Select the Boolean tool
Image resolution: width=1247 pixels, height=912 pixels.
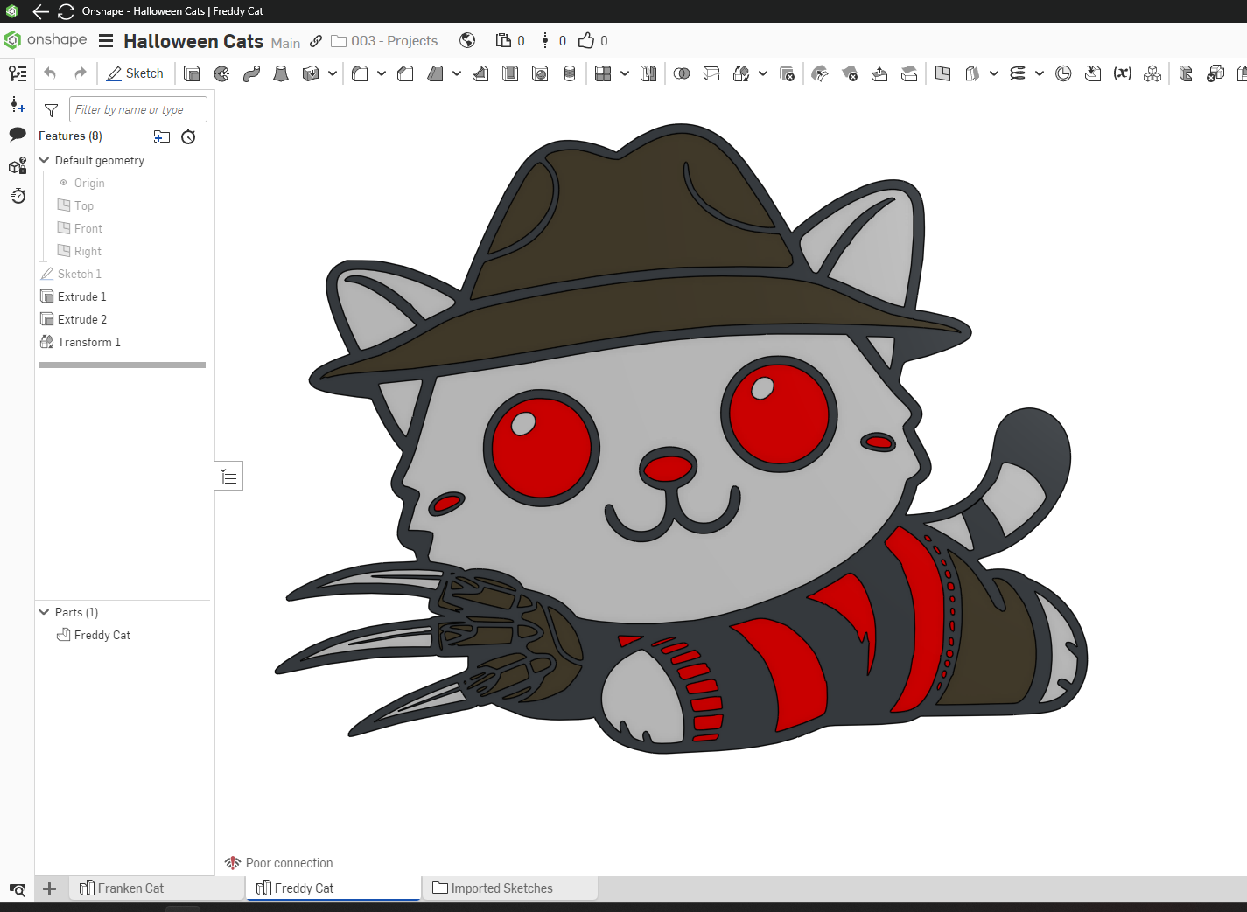tap(682, 73)
